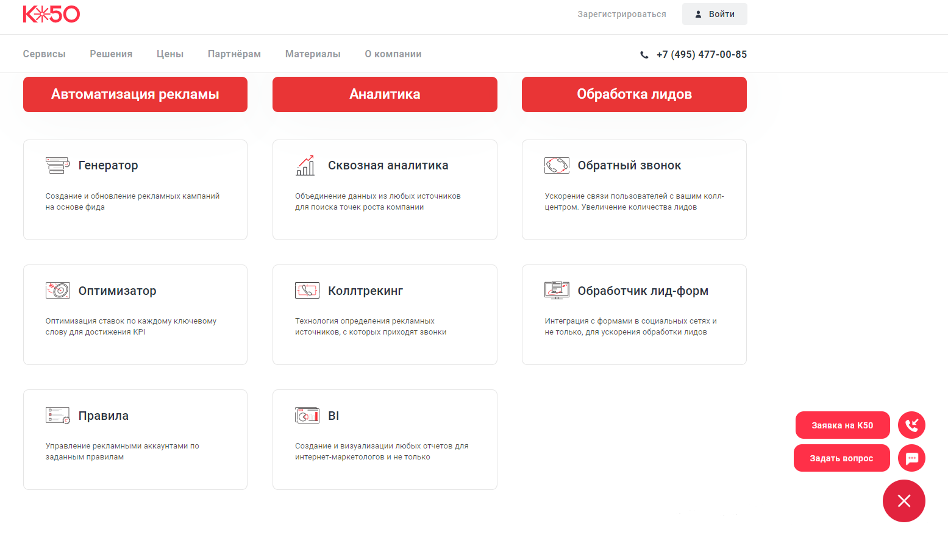This screenshot has height=546, width=948.
Task: Click the round chat bubble icon
Action: pyautogui.click(x=911, y=458)
